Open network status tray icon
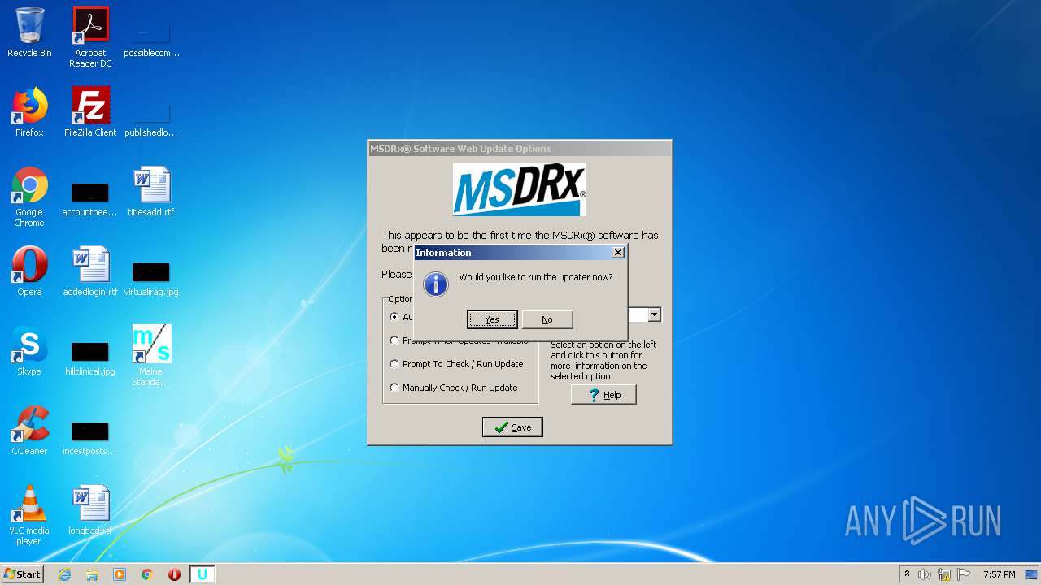 [944, 574]
